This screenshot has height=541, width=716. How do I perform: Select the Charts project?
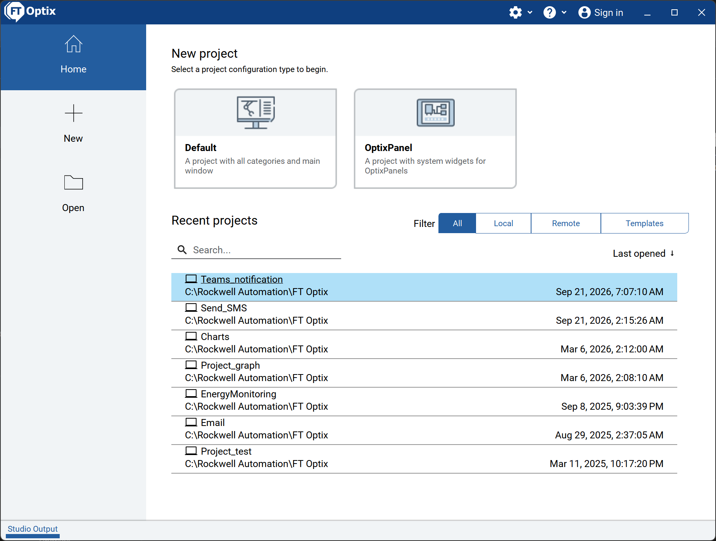[424, 344]
